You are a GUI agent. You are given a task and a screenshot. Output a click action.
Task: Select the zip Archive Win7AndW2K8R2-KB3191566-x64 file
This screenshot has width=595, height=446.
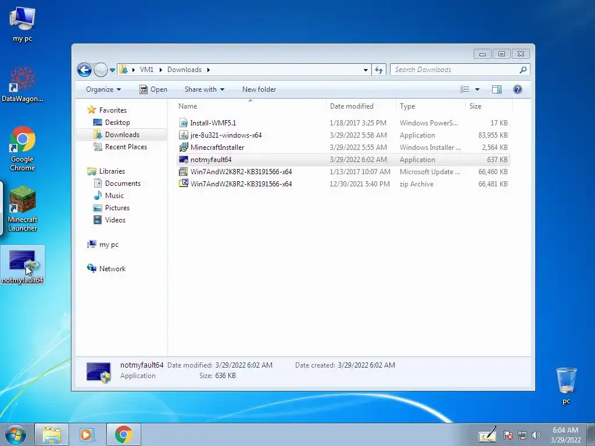coord(343,184)
